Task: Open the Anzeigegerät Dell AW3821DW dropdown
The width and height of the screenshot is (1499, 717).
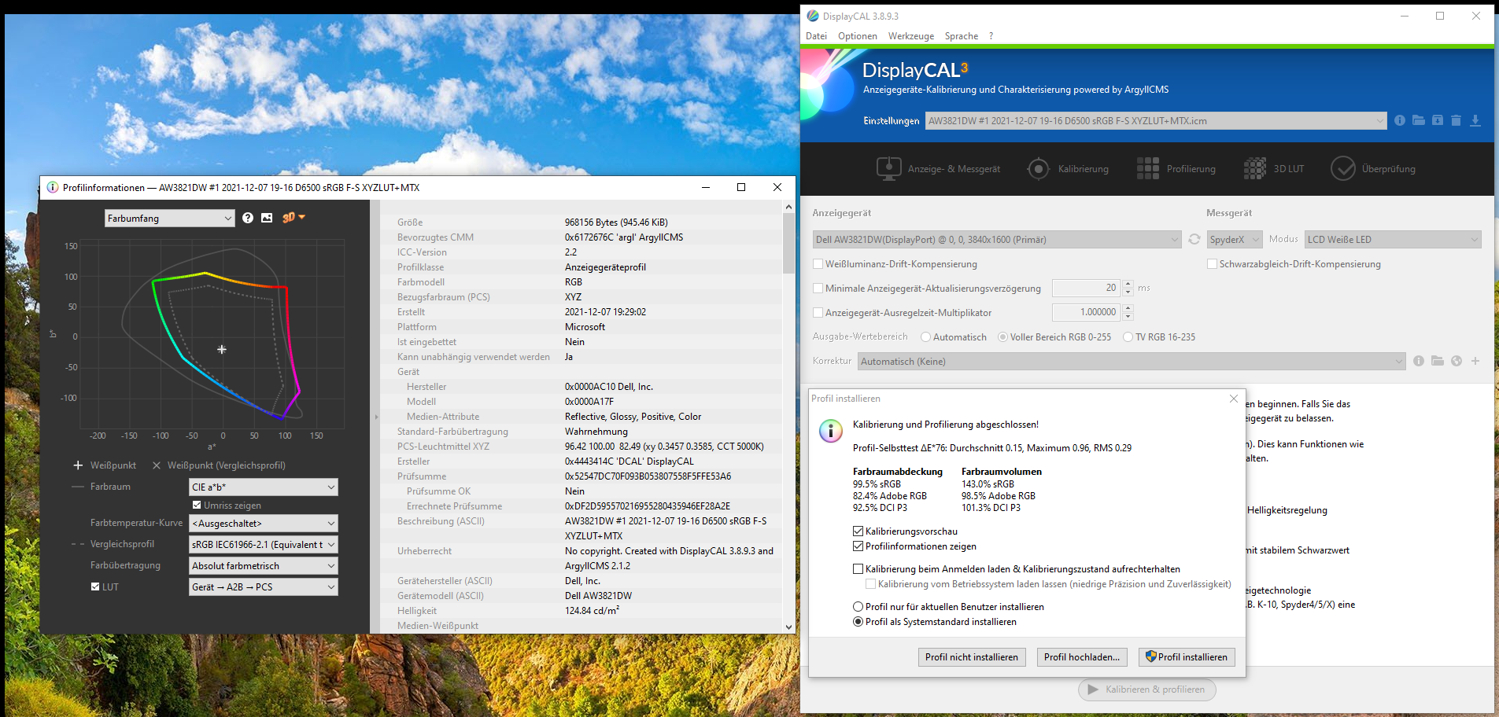Action: tap(997, 239)
